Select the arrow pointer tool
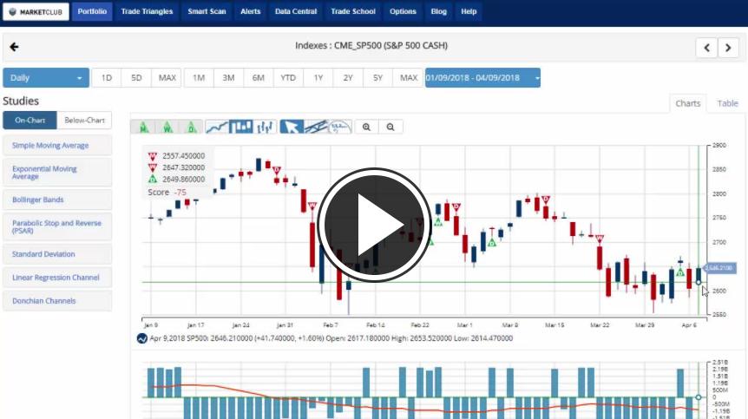Viewport: 748px width, 419px height. pyautogui.click(x=292, y=127)
